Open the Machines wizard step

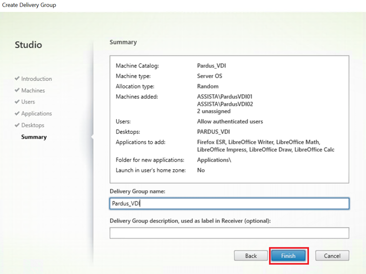33,90
